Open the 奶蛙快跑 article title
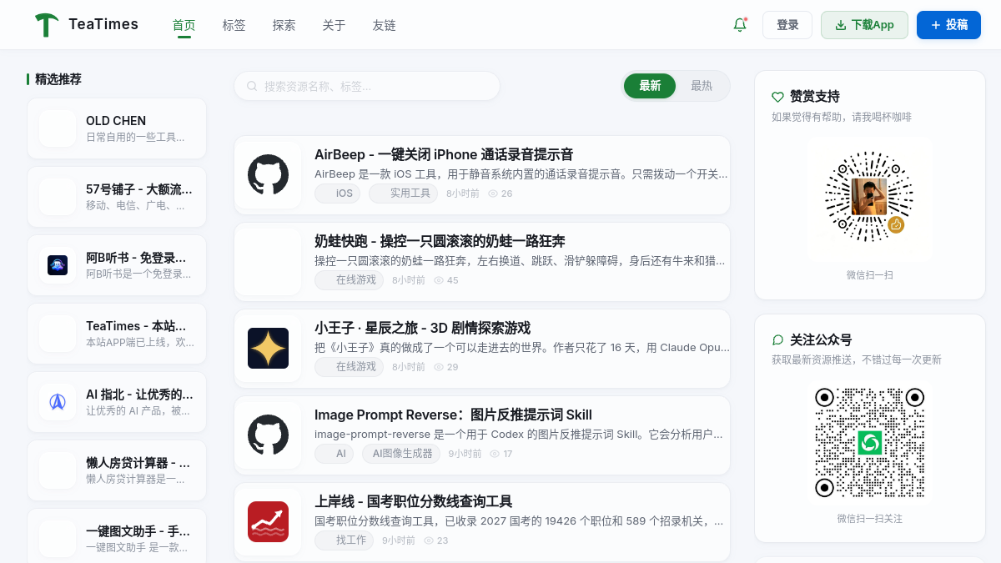Screen dimensions: 1001x563 pos(440,241)
